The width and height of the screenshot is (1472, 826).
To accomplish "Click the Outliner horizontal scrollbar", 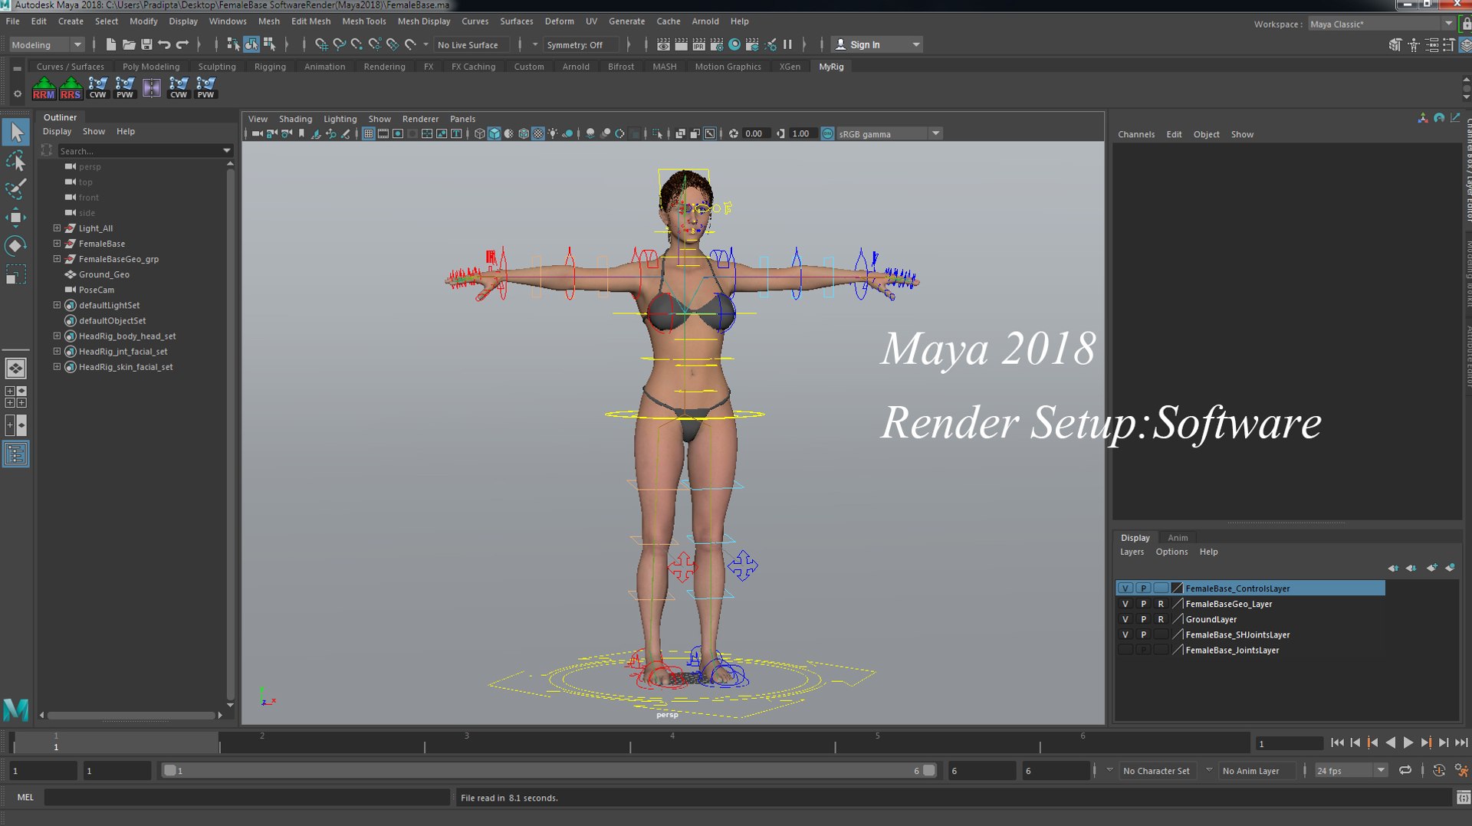I will tap(131, 715).
